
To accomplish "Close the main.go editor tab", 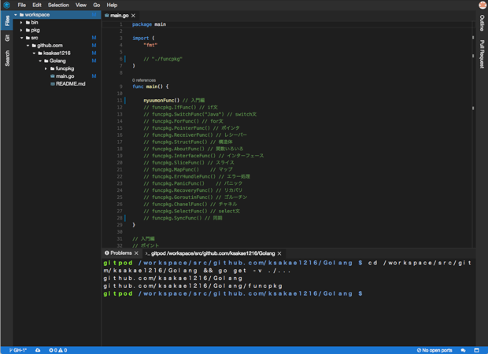I will (x=133, y=16).
